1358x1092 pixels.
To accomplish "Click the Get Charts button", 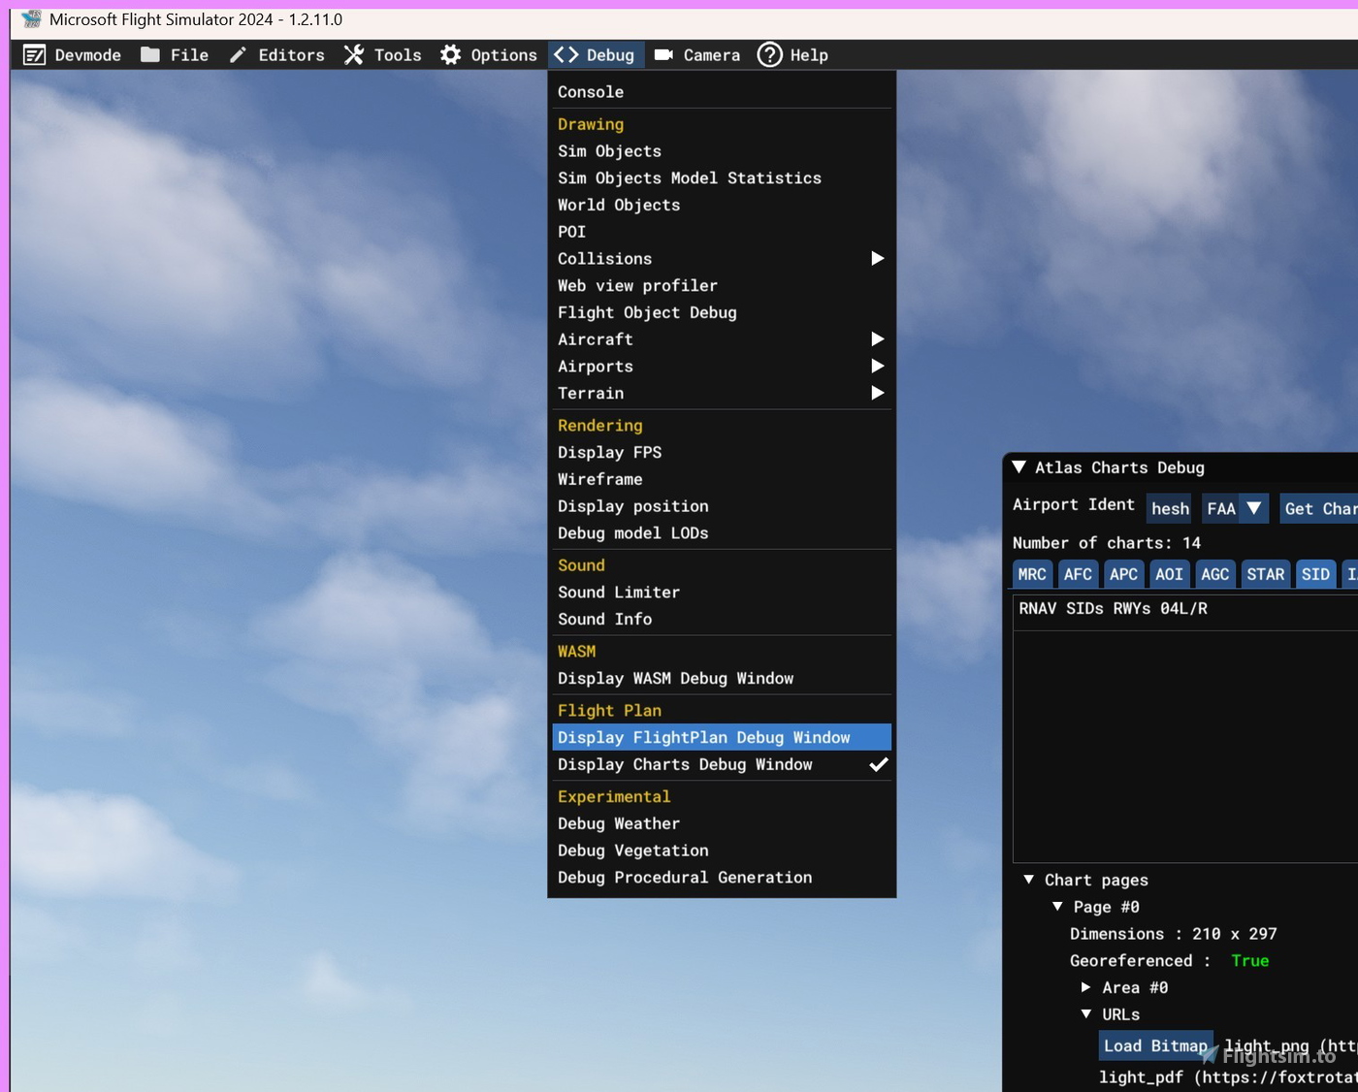I will point(1319,508).
